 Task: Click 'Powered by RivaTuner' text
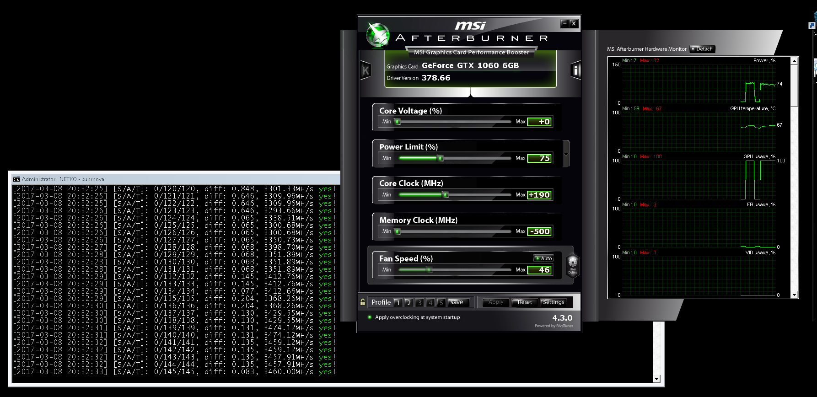(554, 326)
